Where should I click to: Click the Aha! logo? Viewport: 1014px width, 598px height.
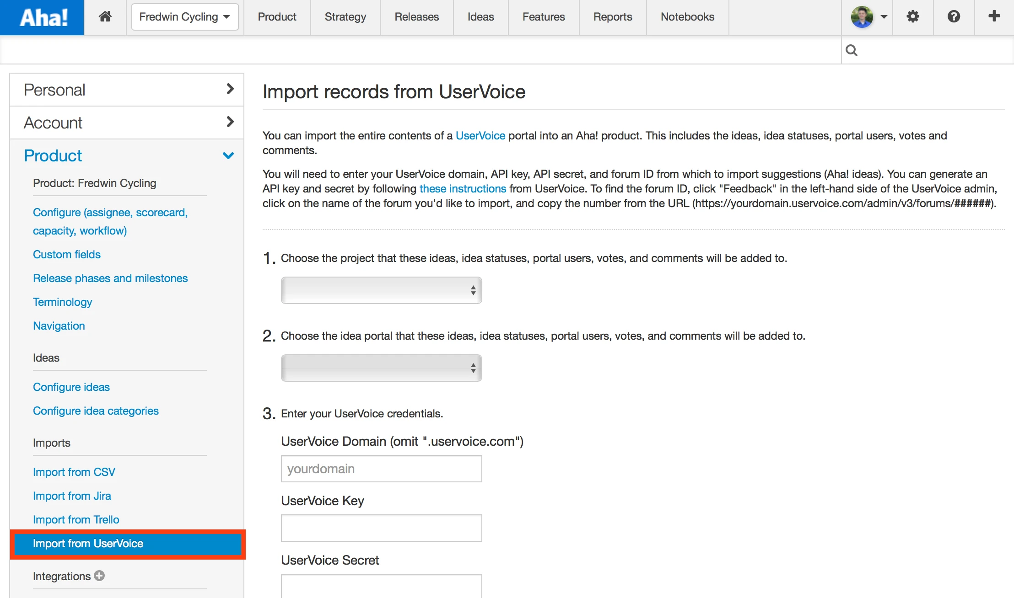coord(42,17)
